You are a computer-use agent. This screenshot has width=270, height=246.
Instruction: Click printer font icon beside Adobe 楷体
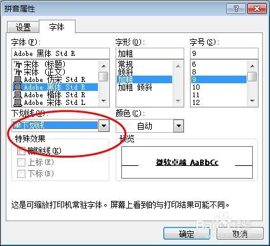coord(18,95)
